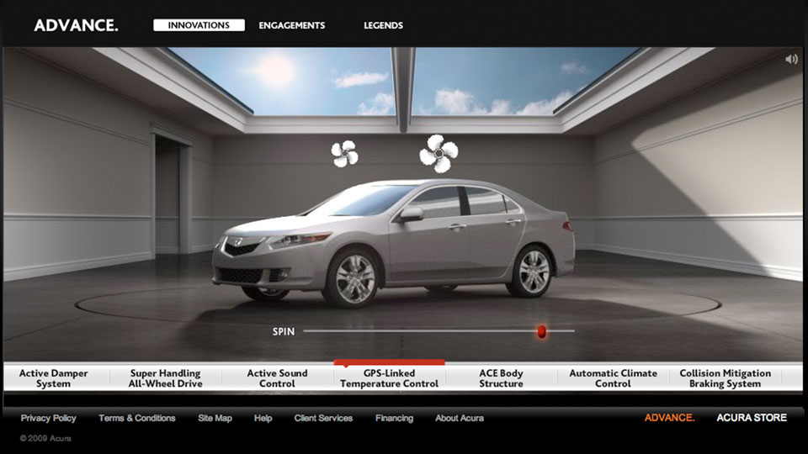Go to the ACURA STORE link
This screenshot has height=454, width=808.
coord(752,418)
